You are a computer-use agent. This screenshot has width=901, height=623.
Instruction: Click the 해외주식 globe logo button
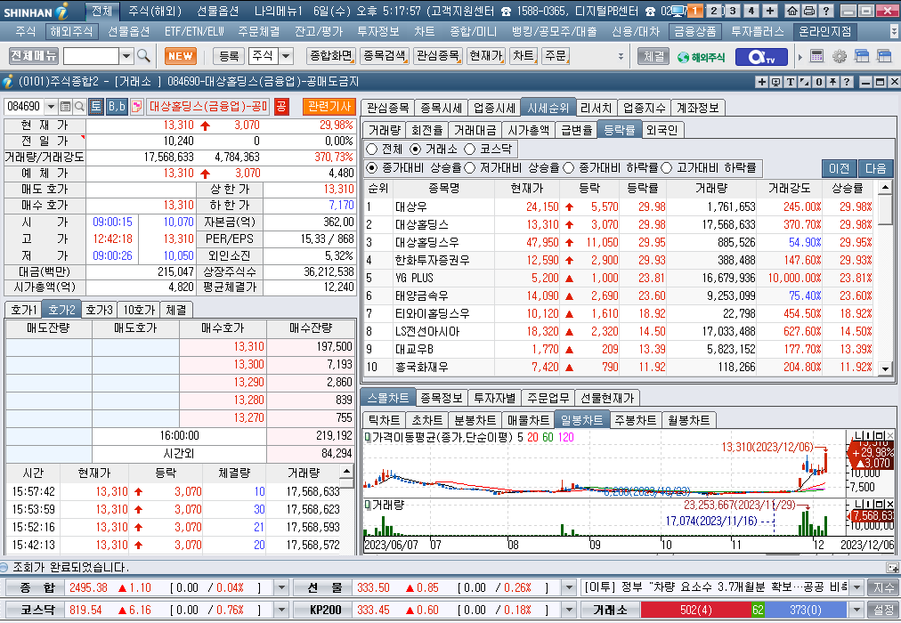(x=701, y=56)
